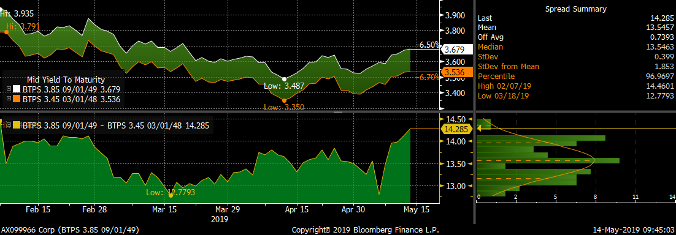
Task: Click the yellow spread series color swatch
Action: 16,125
